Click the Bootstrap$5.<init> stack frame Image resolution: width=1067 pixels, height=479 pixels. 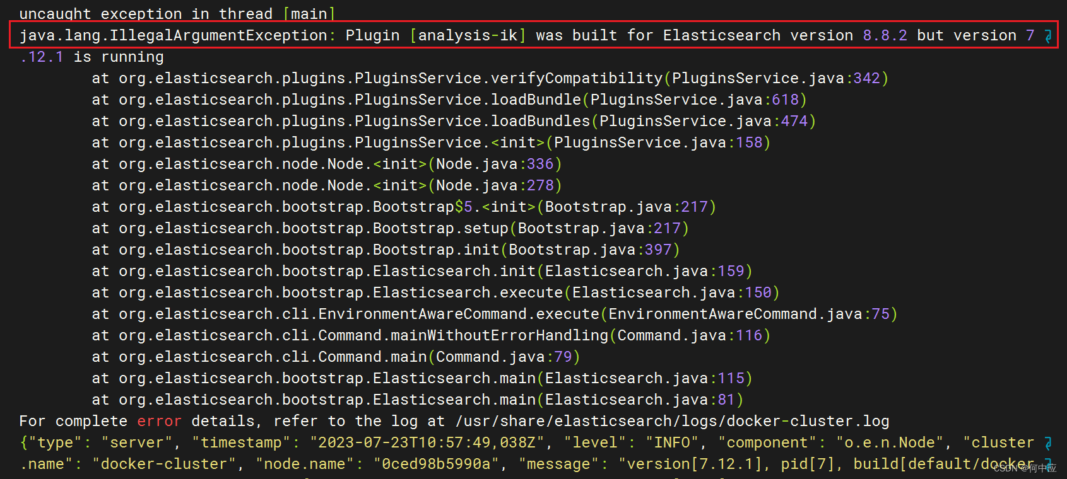pyautogui.click(x=403, y=207)
